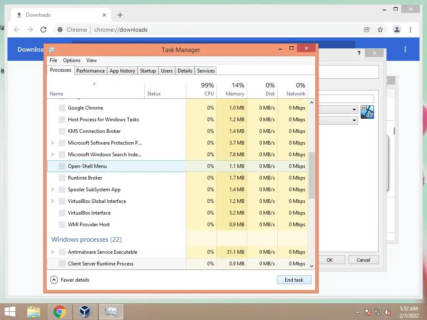This screenshot has height=320, width=427.
Task: Sort by the Name column header
Action: pyautogui.click(x=95, y=89)
